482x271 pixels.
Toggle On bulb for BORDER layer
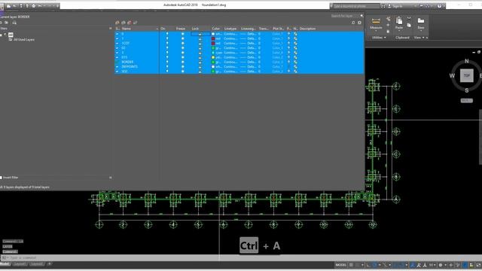coord(167,62)
